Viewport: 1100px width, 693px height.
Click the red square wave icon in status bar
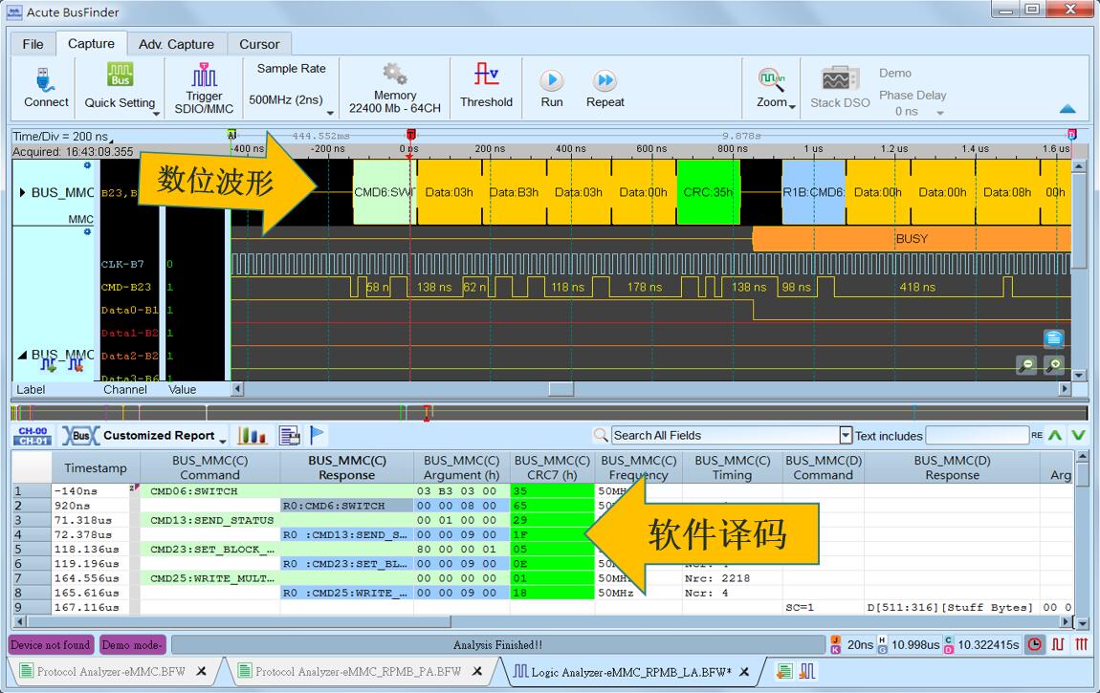1058,644
